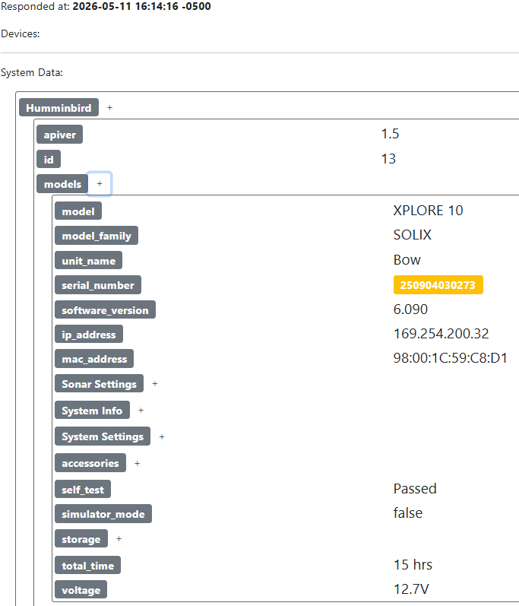Select the serial_number key badge
Viewport: 519px width, 606px height.
click(x=98, y=285)
